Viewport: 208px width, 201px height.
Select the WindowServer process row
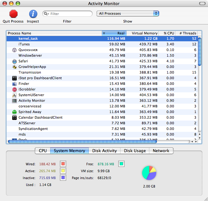click(x=102, y=55)
